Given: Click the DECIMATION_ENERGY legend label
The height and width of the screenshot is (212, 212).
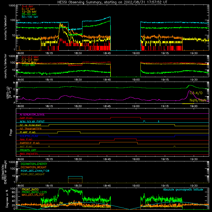Looking at the screenshot, I should [x=34, y=164].
